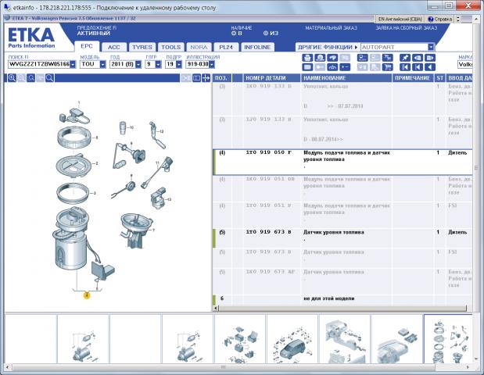The width and height of the screenshot is (484, 375).
Task: Click the VIN search input field
Action: (39, 64)
